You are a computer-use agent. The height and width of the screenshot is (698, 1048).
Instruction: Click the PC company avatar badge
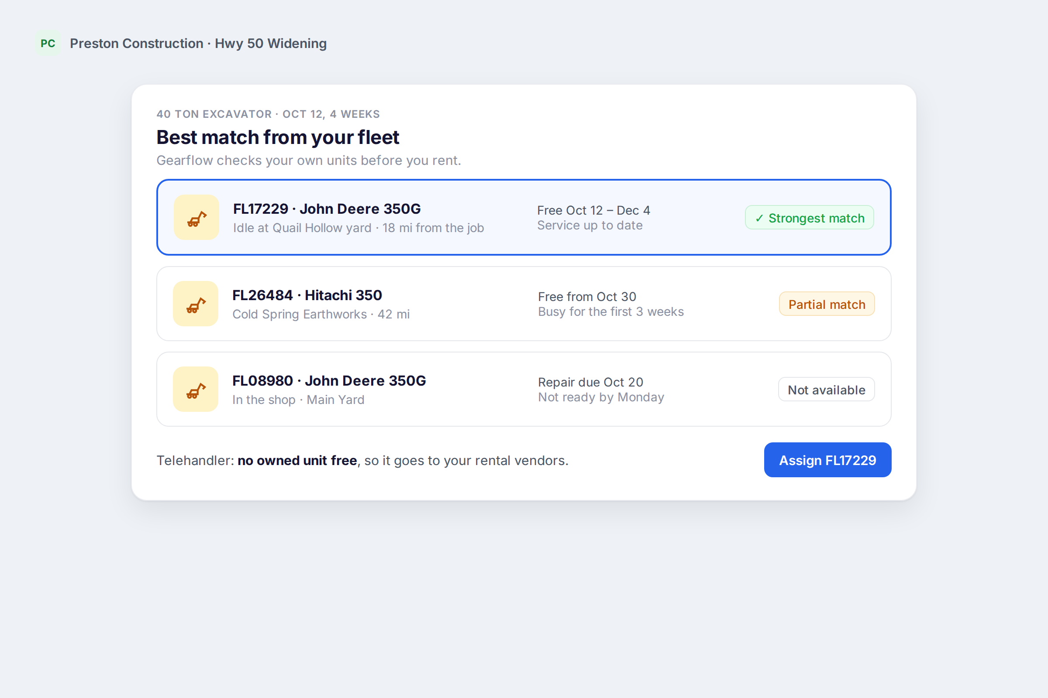pyautogui.click(x=48, y=43)
